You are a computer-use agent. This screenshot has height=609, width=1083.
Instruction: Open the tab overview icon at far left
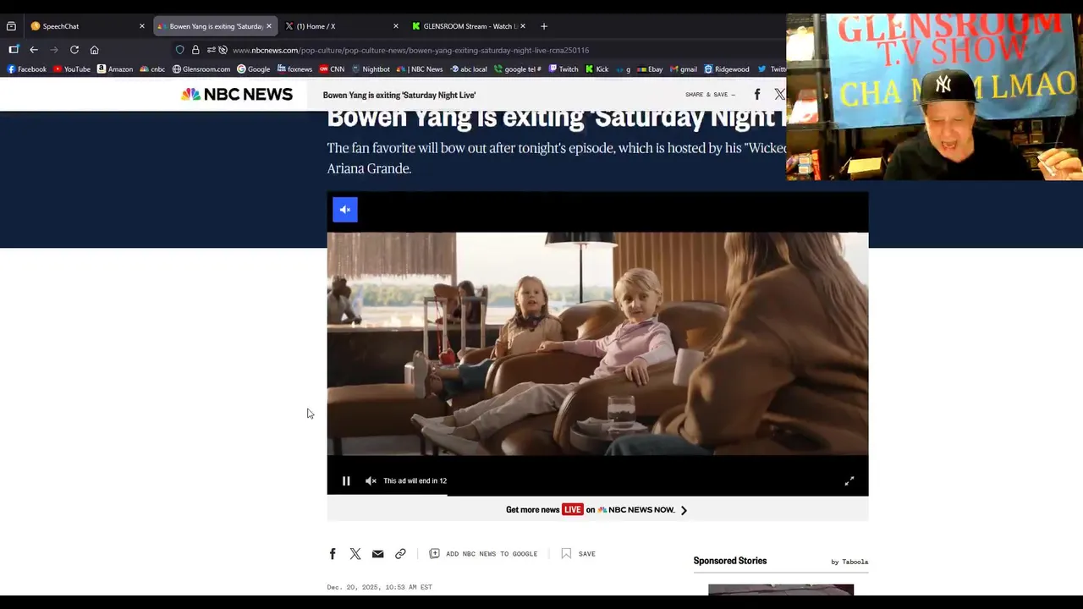point(11,26)
